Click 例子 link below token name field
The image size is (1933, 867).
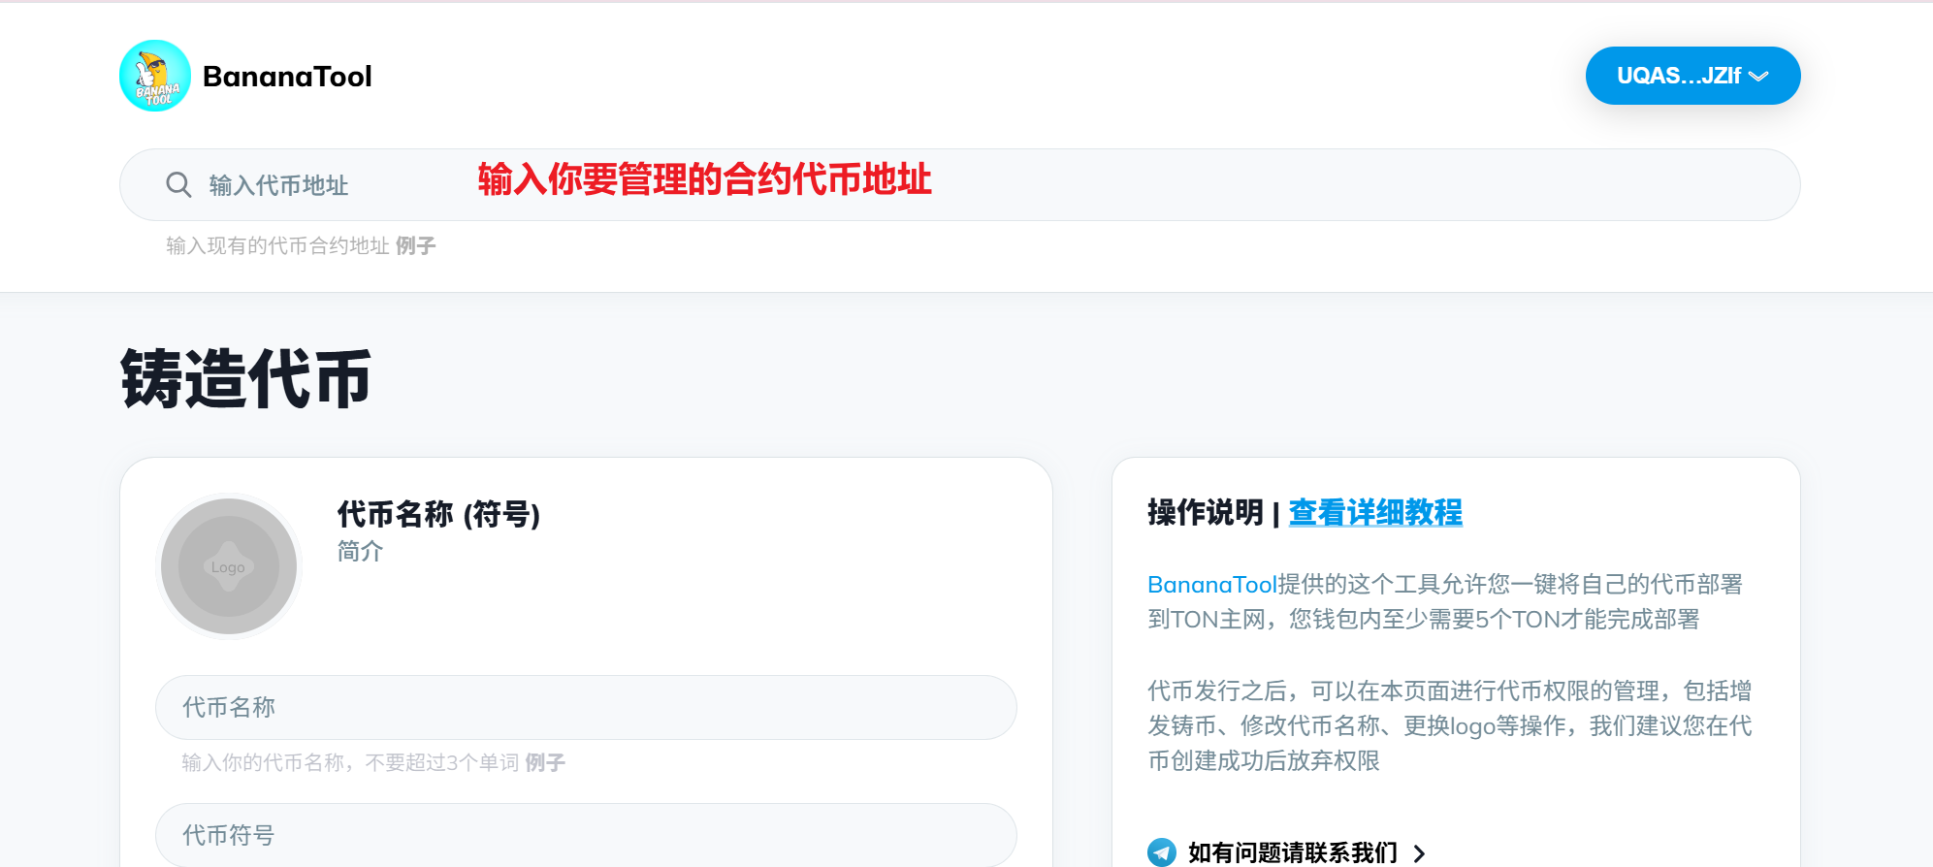pyautogui.click(x=545, y=763)
